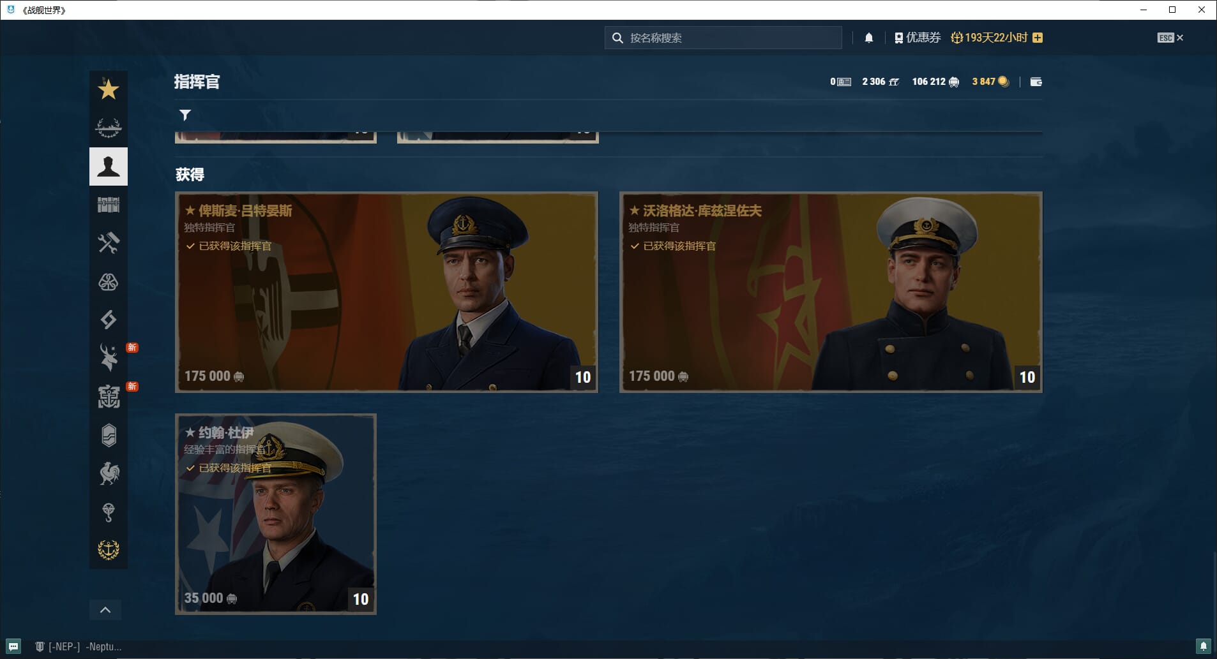The width and height of the screenshot is (1217, 659).
Task: Open the parachute icon category
Action: 108,512
